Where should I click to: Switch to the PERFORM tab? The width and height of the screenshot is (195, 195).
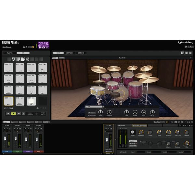click(70, 53)
